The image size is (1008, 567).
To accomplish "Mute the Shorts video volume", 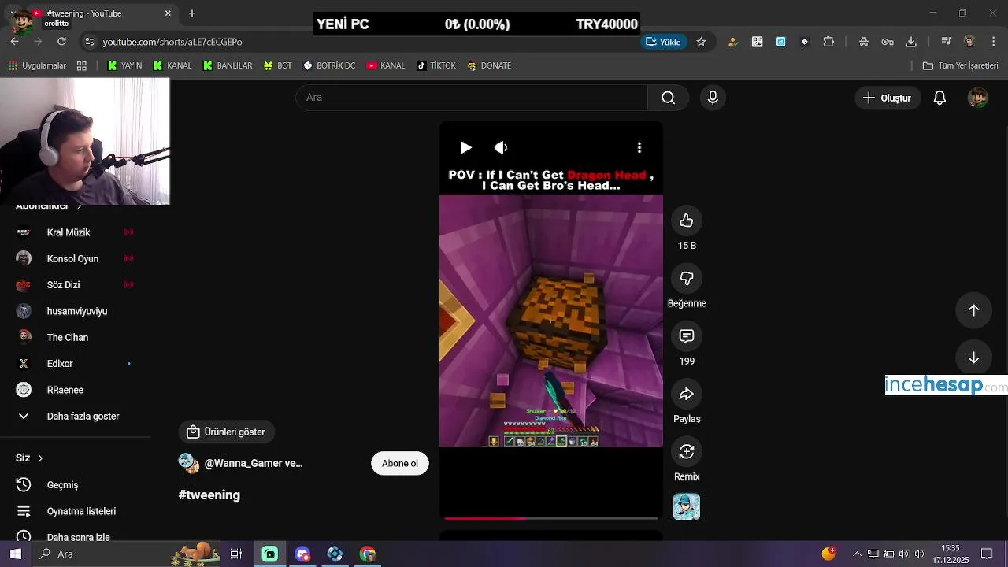I will (501, 147).
